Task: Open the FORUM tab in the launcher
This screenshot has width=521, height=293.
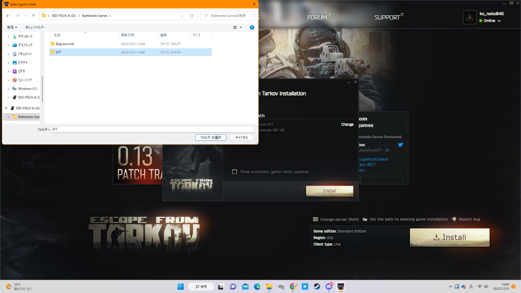Action: point(317,17)
